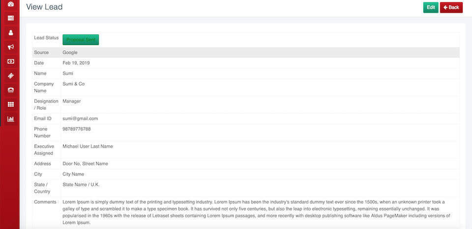
Task: Click the green Edit button
Action: [x=431, y=7]
